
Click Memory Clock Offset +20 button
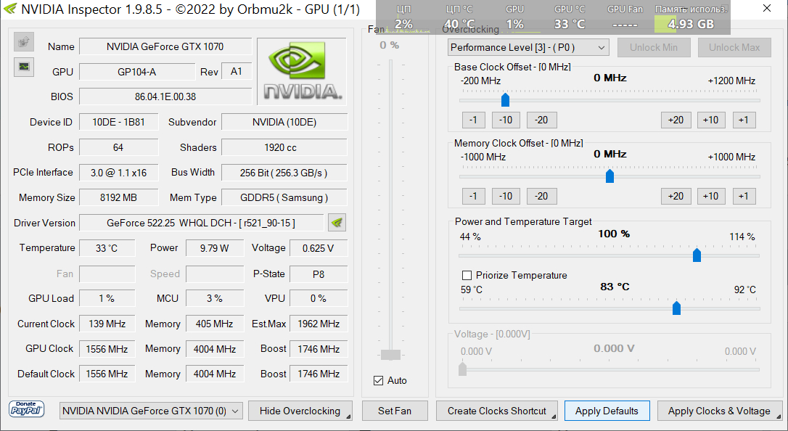click(x=676, y=197)
